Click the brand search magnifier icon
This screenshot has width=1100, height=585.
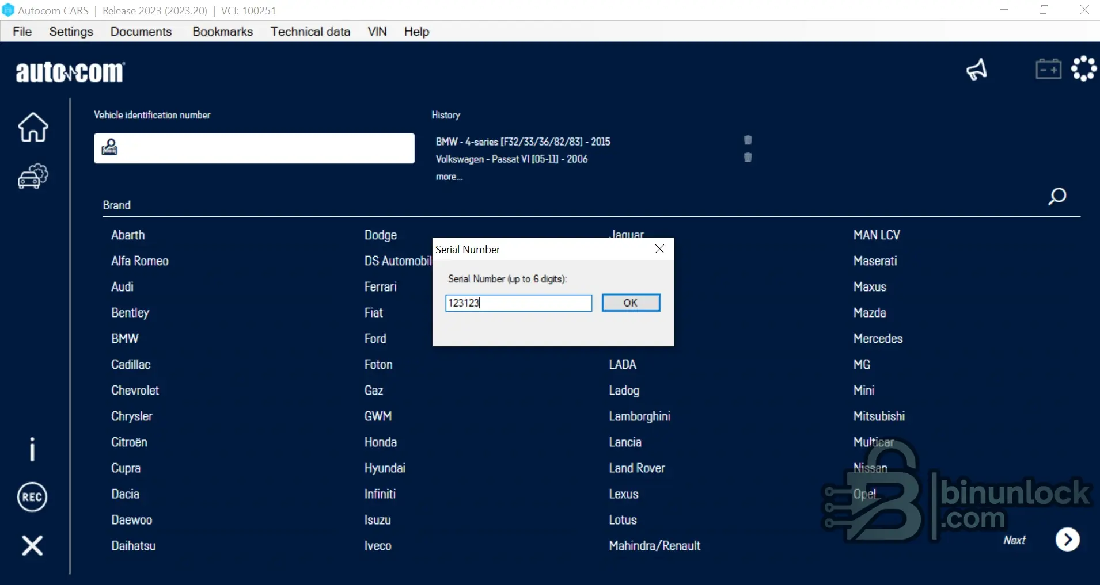tap(1057, 197)
